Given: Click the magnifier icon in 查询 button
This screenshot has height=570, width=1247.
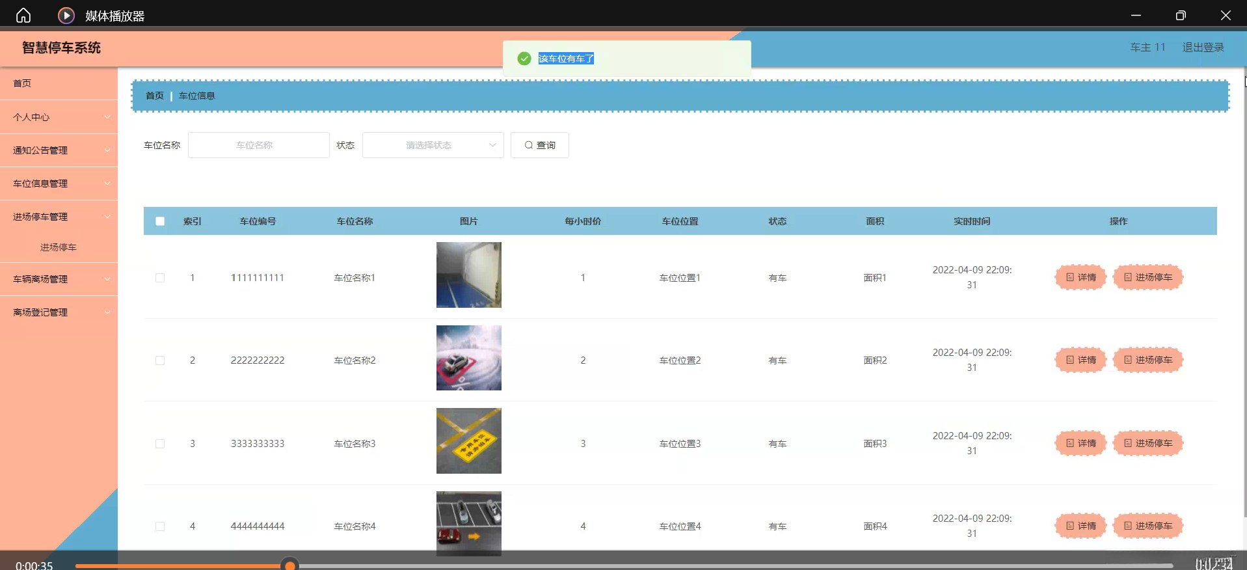Looking at the screenshot, I should pos(529,145).
